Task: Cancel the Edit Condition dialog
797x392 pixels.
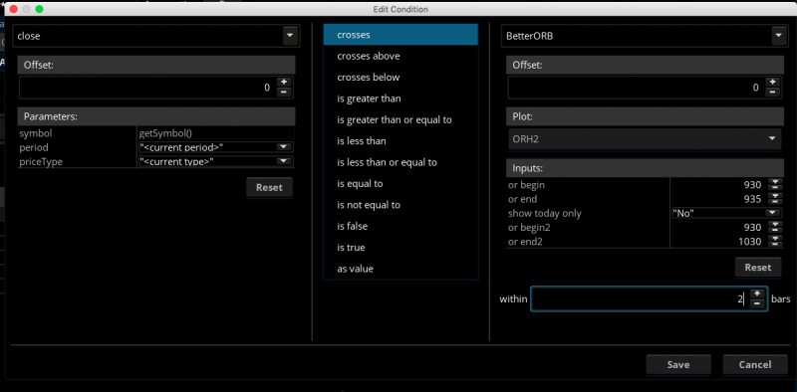Action: 755,364
